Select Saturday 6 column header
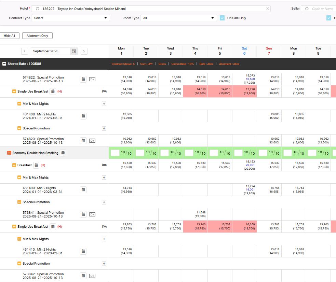The width and height of the screenshot is (336, 282). 244,51
